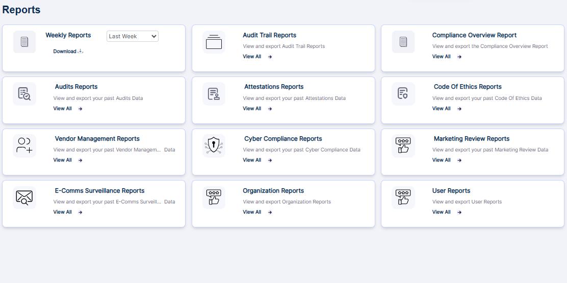This screenshot has width=567, height=283.
Task: Click the arrow next to Vendor Management View All
Action: tap(80, 161)
